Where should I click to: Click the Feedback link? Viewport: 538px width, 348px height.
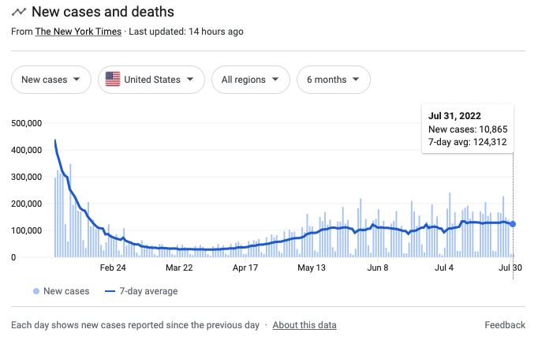point(505,325)
